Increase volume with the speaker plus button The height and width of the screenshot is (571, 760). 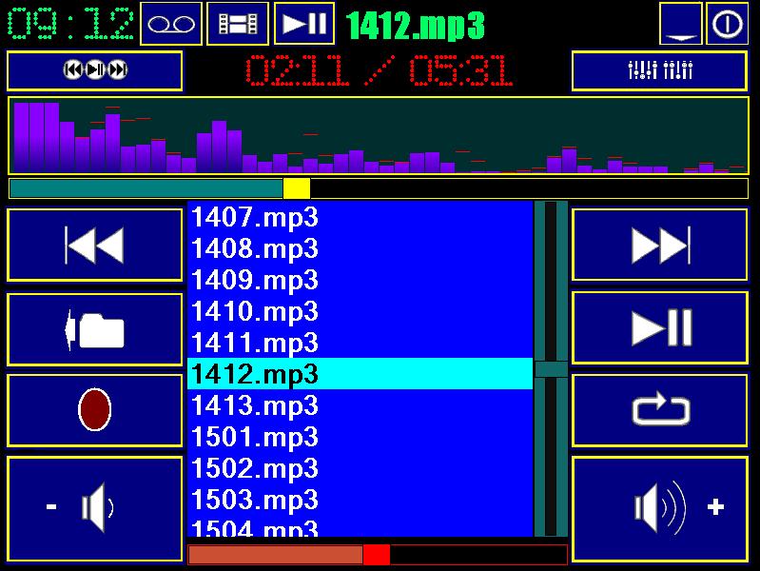click(x=659, y=508)
